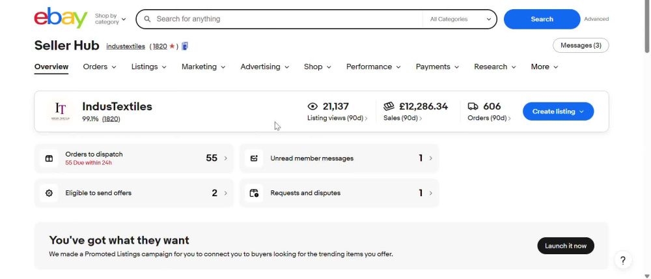Open Sales (90d) details
651x279 pixels.
[402, 118]
